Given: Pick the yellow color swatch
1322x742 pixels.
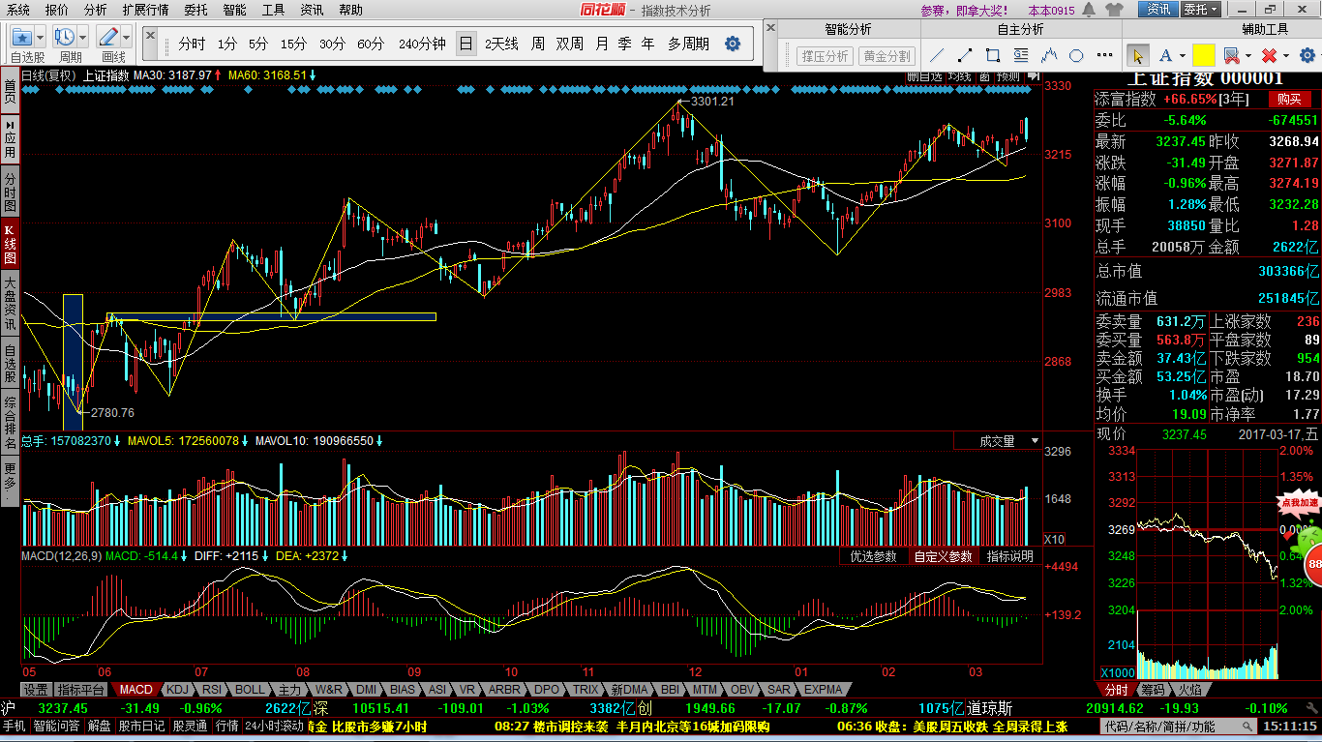Looking at the screenshot, I should 1204,55.
